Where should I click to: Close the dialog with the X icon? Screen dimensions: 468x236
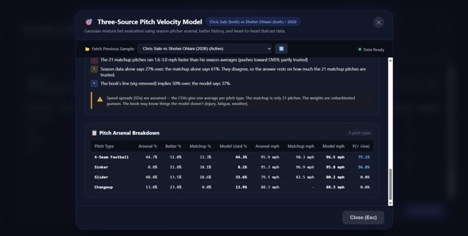tap(379, 23)
